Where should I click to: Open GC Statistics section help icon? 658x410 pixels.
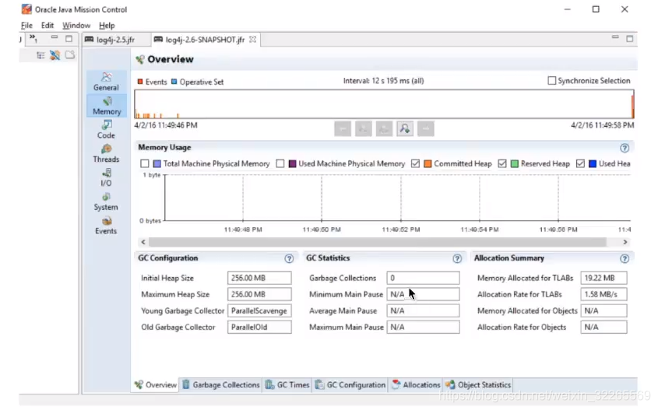click(x=457, y=258)
